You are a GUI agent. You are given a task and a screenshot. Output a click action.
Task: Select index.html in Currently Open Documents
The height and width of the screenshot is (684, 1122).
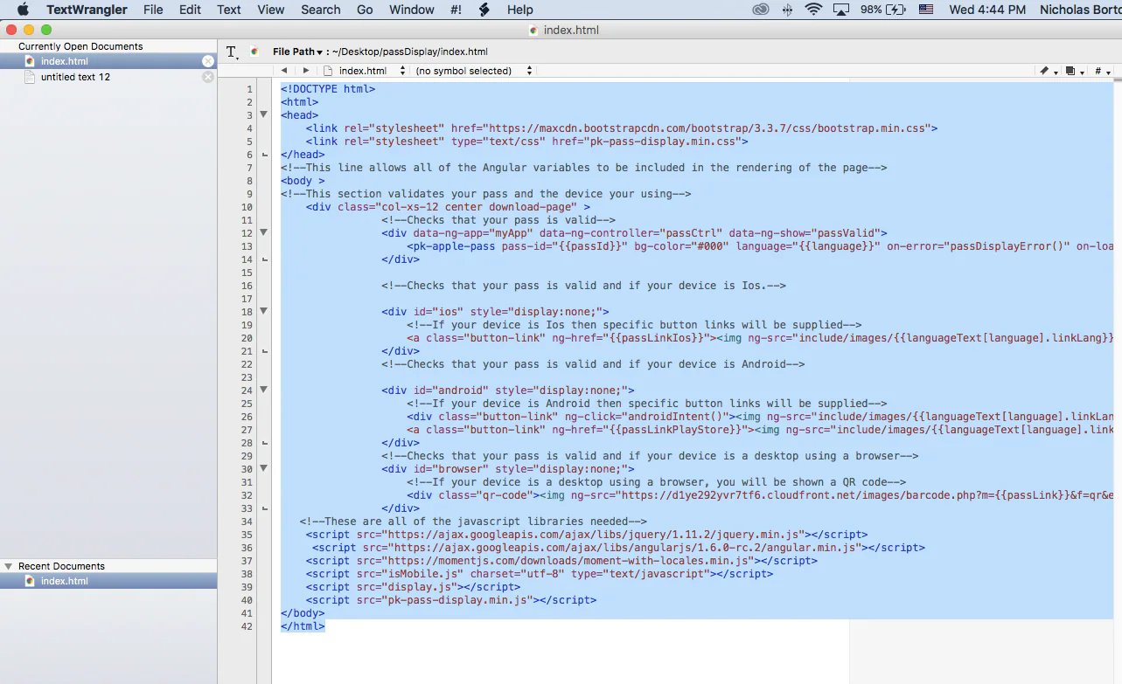(108, 61)
